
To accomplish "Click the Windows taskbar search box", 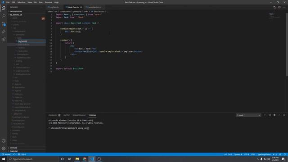I will (x=33, y=159).
